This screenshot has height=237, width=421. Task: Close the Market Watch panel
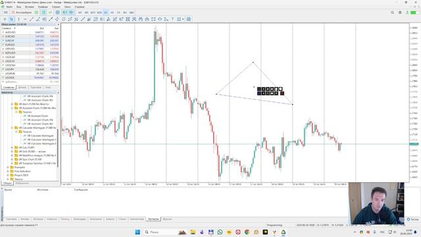pos(59,24)
